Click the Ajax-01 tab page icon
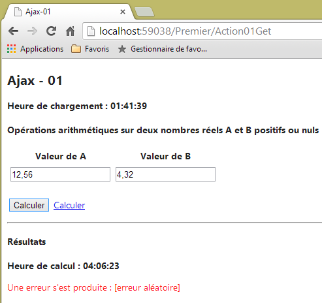The height and width of the screenshot is (303, 322). click(18, 12)
